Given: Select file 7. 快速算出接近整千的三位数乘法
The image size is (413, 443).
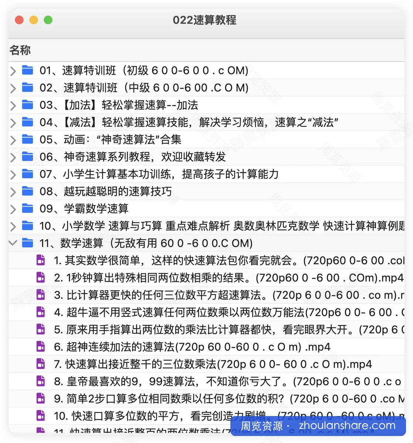Looking at the screenshot, I should 213,364.
